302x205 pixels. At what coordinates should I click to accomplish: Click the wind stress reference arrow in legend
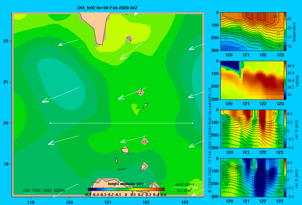pyautogui.click(x=186, y=188)
